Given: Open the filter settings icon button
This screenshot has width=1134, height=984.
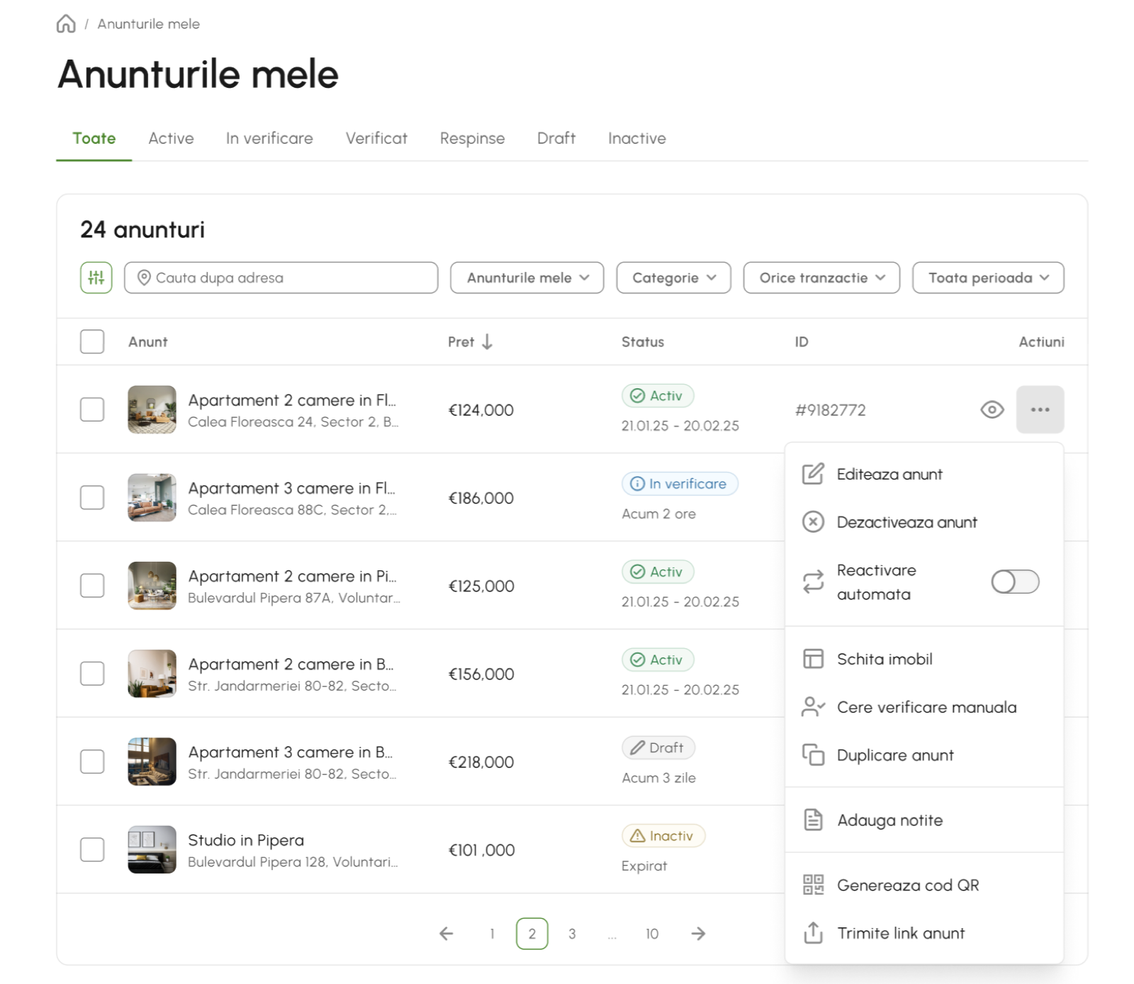Looking at the screenshot, I should 96,278.
